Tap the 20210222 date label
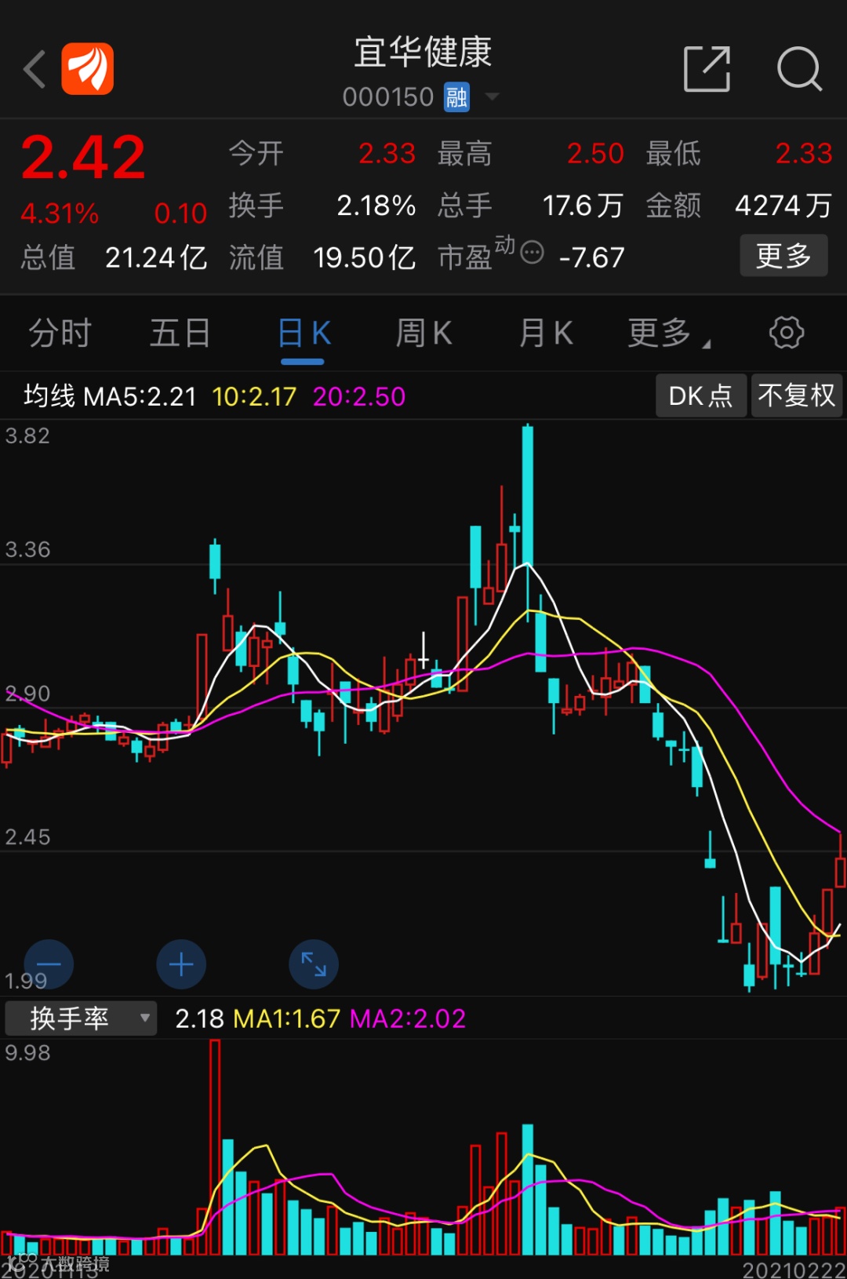 point(794,1269)
